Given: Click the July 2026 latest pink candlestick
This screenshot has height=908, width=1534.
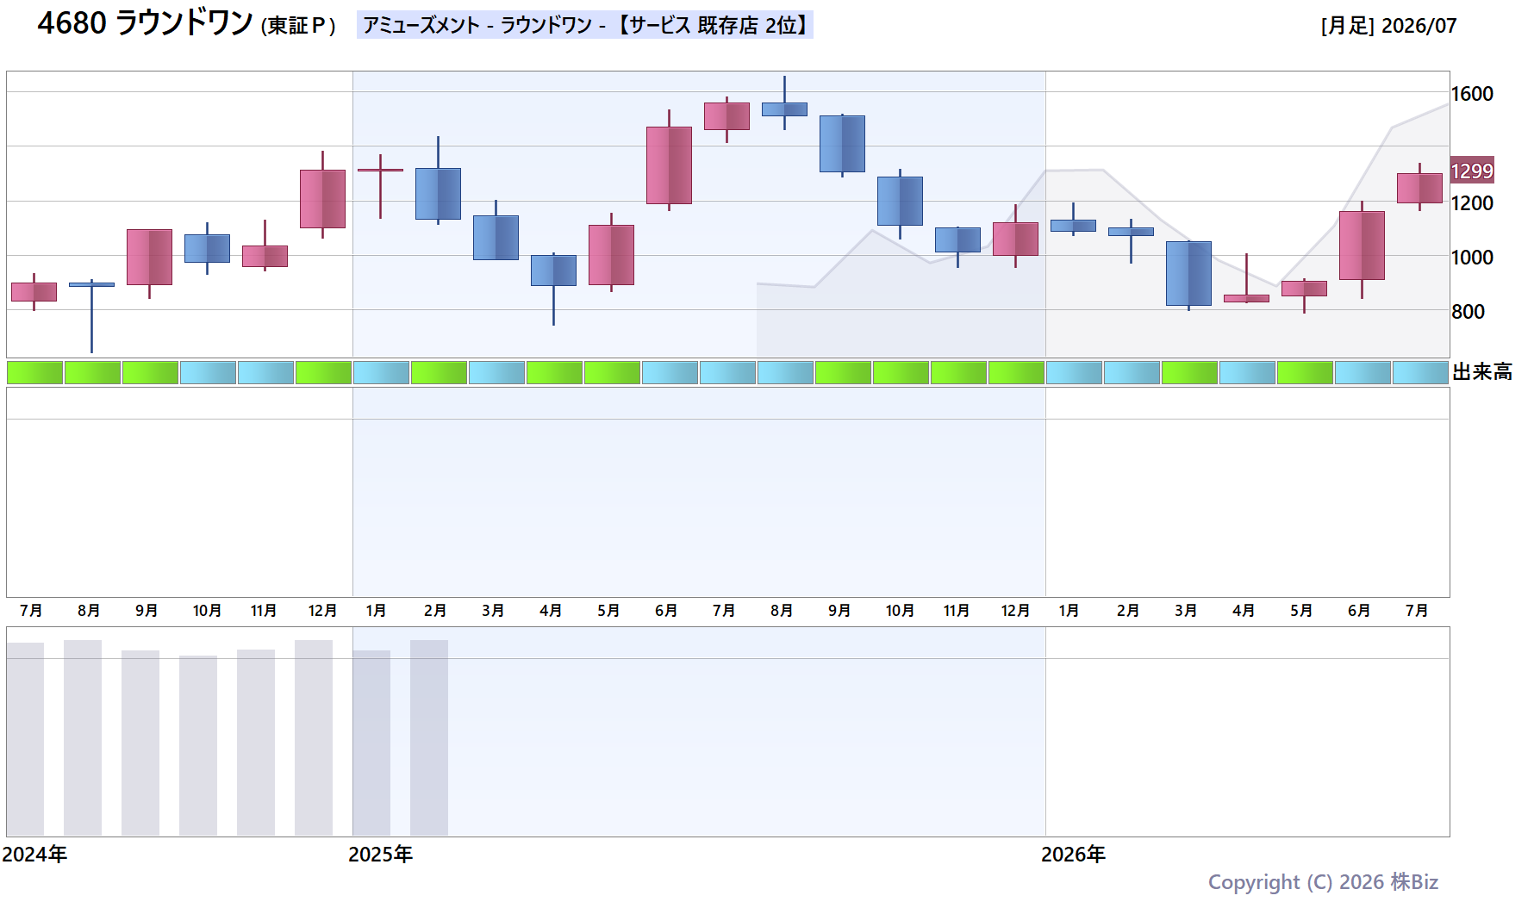Looking at the screenshot, I should pos(1419,188).
